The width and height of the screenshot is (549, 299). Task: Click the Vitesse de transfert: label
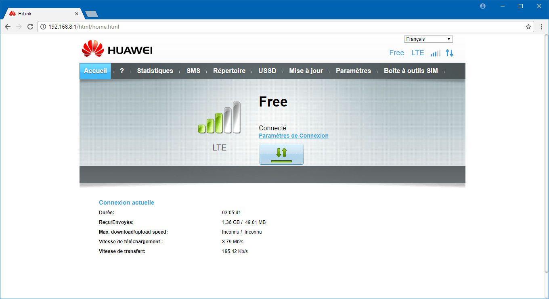click(x=122, y=251)
